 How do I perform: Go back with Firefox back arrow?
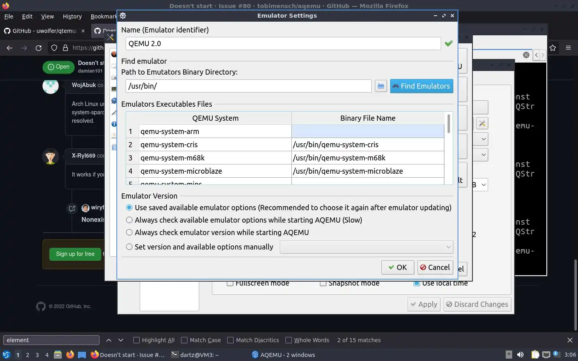[x=10, y=48]
